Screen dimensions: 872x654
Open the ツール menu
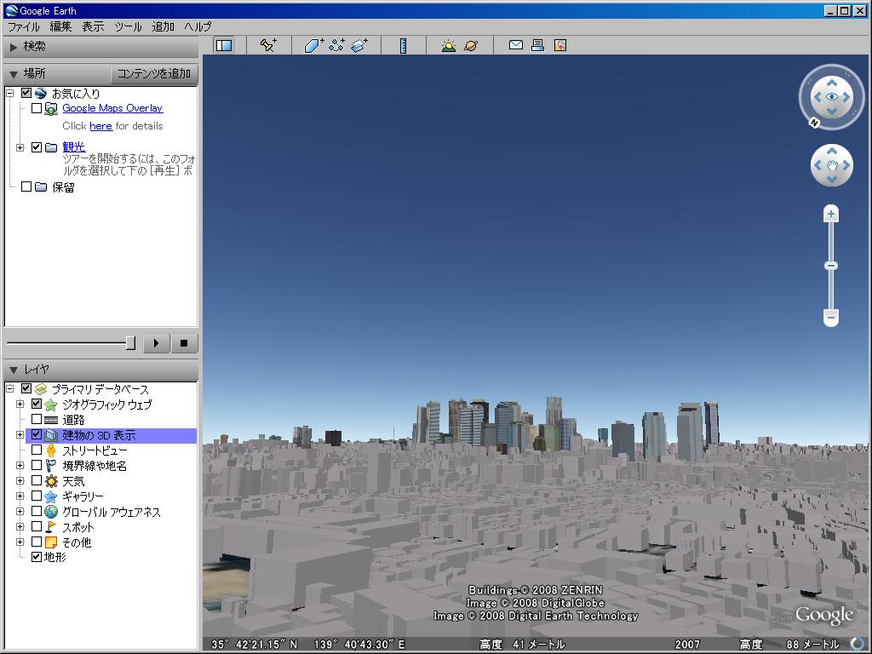click(x=128, y=26)
